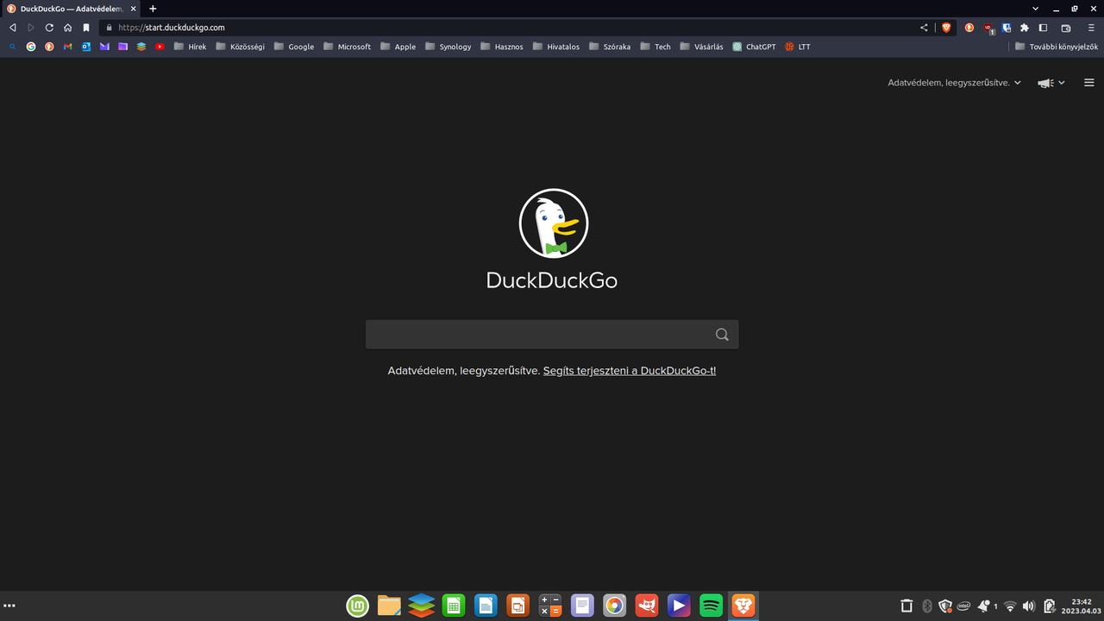The width and height of the screenshot is (1104, 621).
Task: Open Brave Shields panel in the toolbar
Action: coord(946,28)
